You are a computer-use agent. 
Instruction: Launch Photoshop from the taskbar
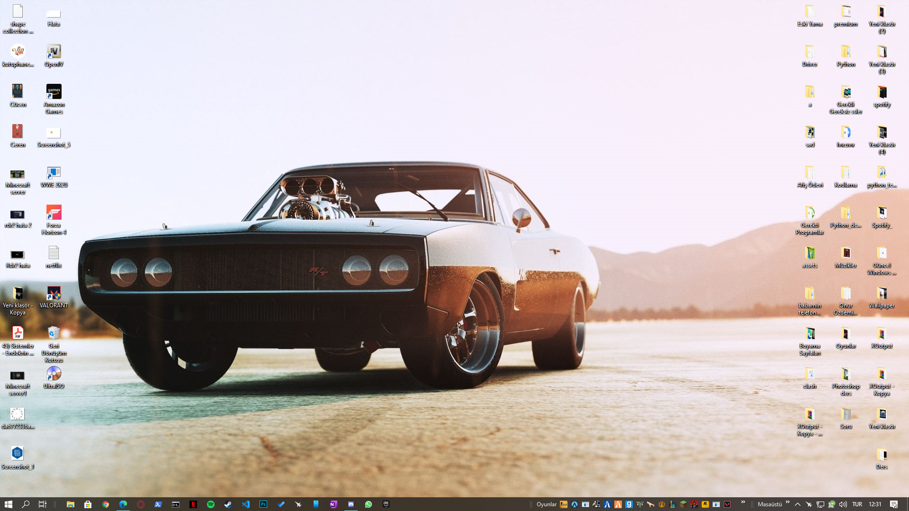pos(263,504)
